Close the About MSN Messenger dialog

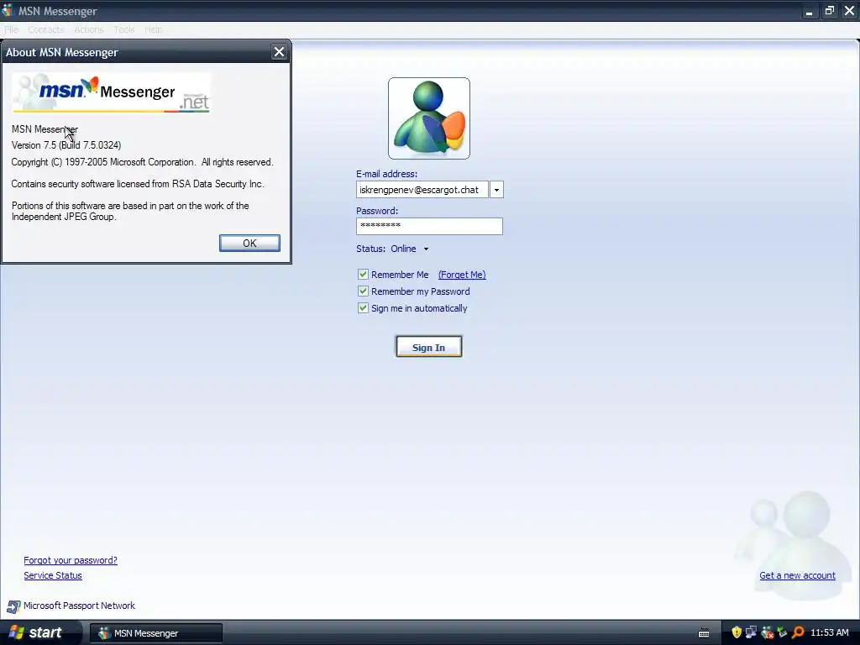[x=279, y=52]
